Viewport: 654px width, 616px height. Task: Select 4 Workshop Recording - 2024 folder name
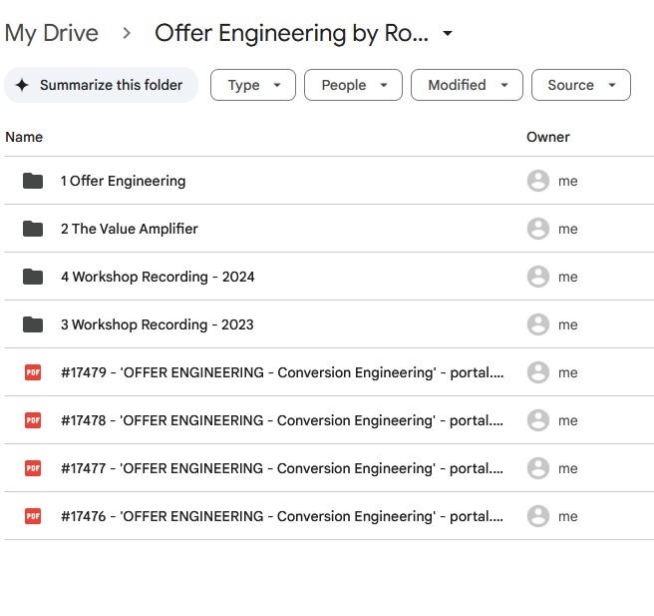(x=158, y=277)
